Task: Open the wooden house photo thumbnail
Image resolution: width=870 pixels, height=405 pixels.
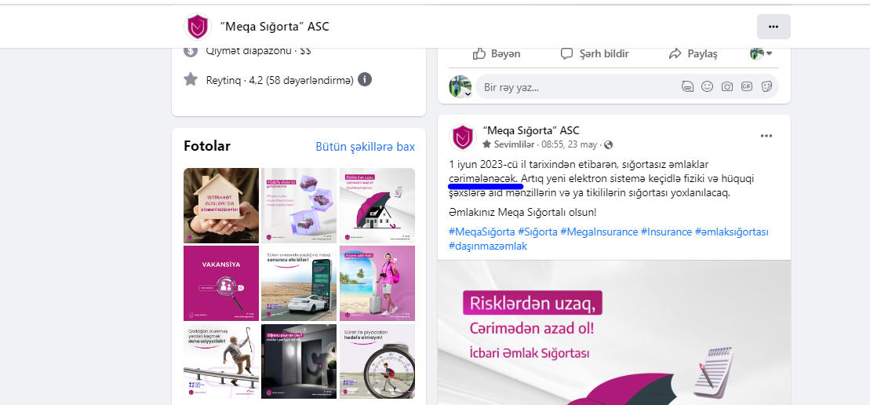Action: [221, 206]
